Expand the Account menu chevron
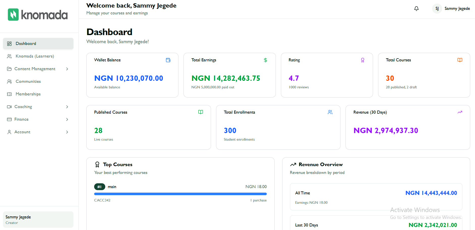Image resolution: width=475 pixels, height=230 pixels. 67,132
